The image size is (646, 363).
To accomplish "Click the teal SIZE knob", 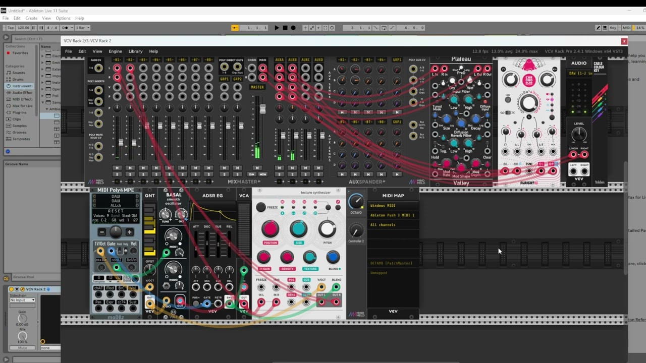I will 298,229.
